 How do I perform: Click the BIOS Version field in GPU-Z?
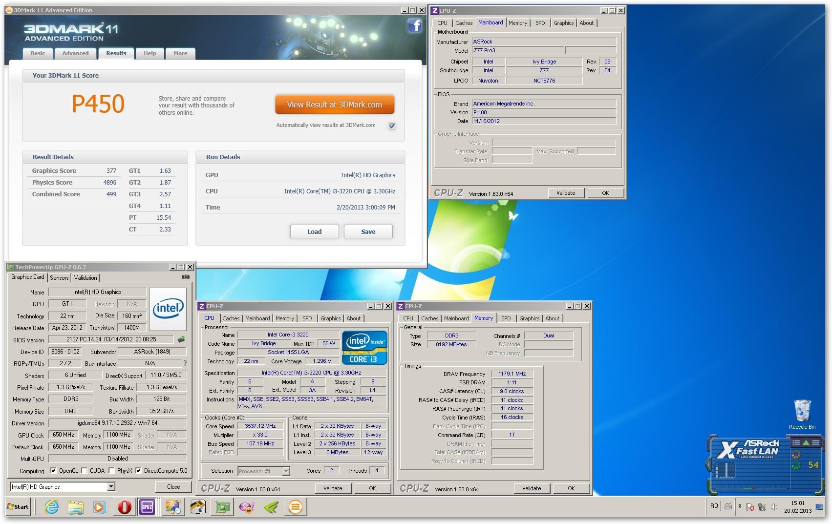click(x=111, y=339)
